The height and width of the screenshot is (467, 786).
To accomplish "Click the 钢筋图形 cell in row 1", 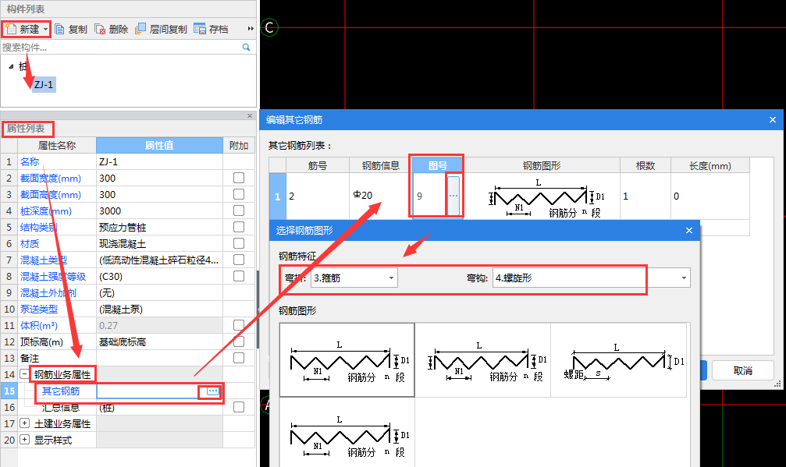I will coord(542,196).
